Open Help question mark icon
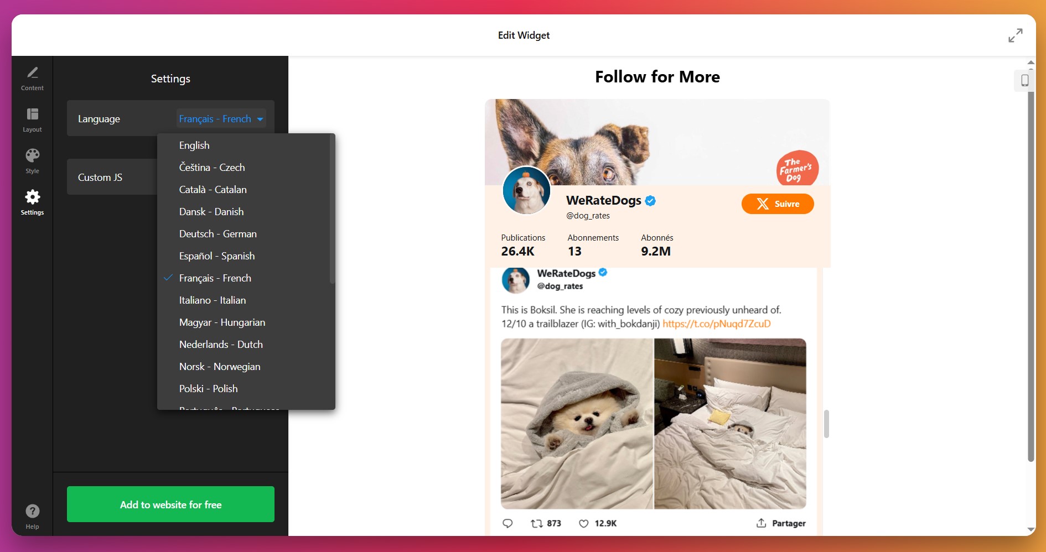 32,511
